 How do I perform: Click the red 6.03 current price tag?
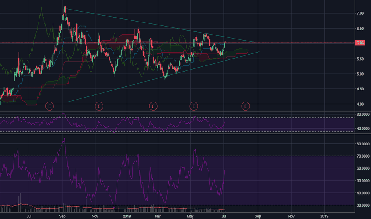[x=360, y=43]
